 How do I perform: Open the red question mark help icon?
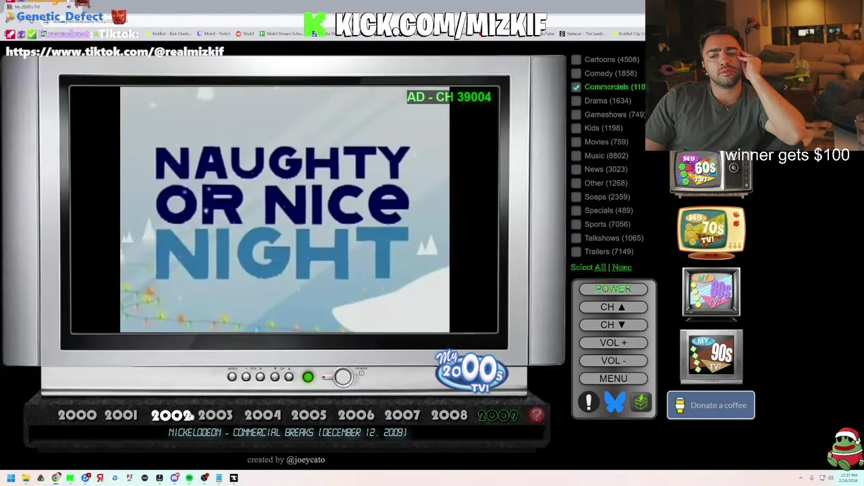point(537,415)
